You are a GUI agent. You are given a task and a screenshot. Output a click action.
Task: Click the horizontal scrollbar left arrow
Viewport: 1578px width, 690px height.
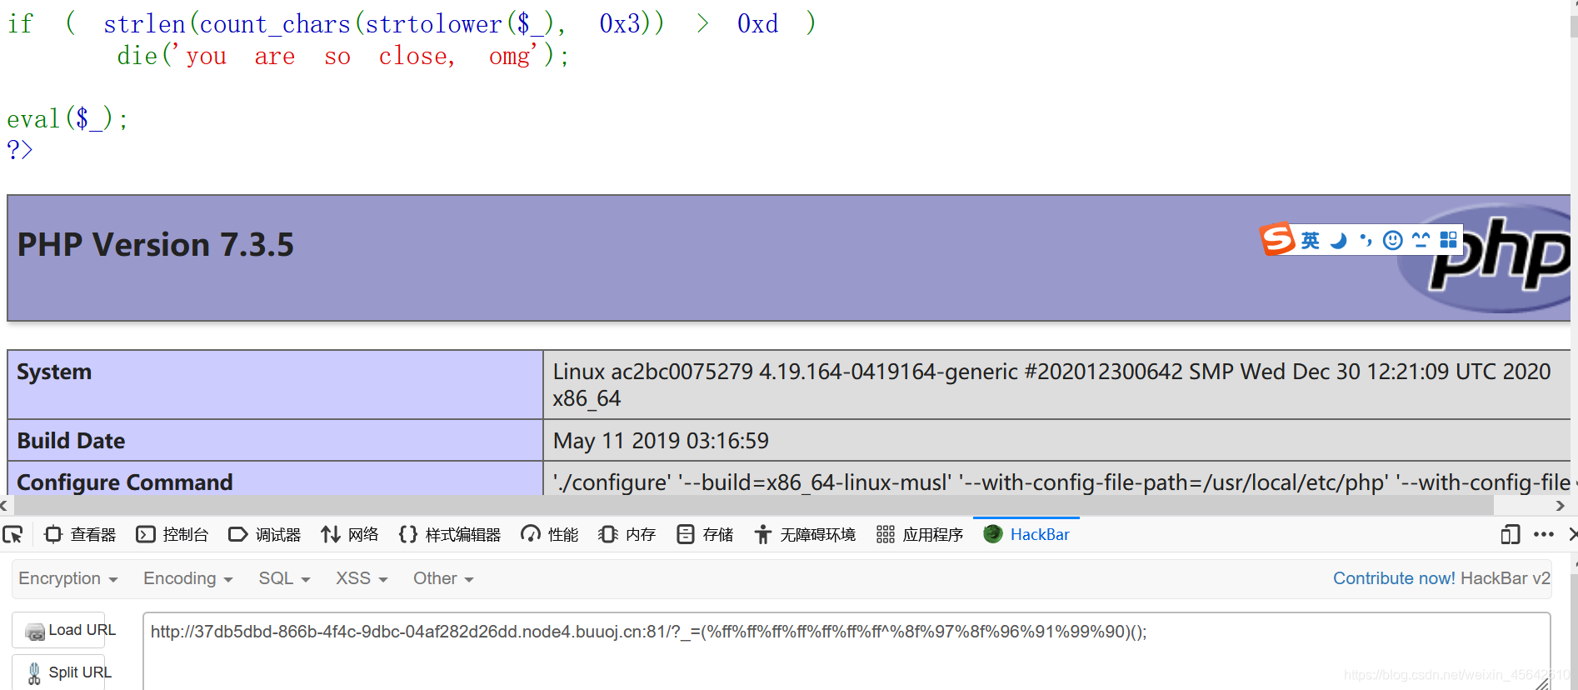coord(4,505)
